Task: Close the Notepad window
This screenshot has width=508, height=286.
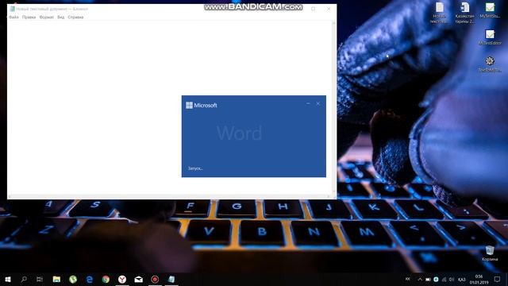Action: [x=329, y=9]
